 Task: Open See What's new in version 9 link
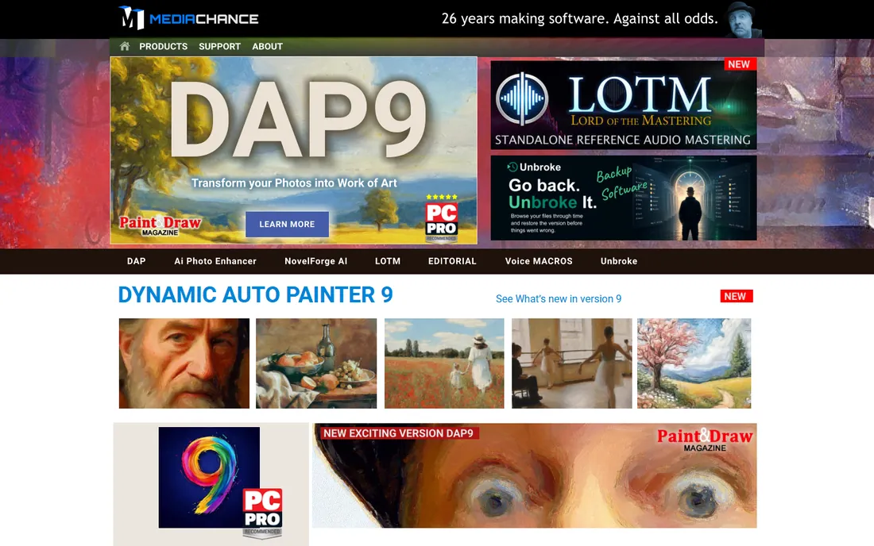point(559,299)
